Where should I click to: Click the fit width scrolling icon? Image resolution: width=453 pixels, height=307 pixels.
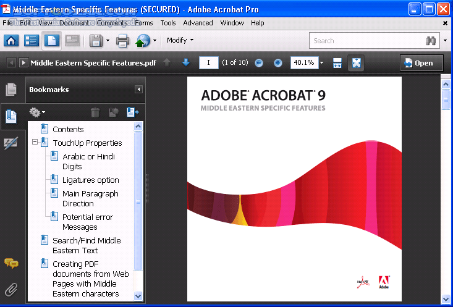click(x=337, y=62)
